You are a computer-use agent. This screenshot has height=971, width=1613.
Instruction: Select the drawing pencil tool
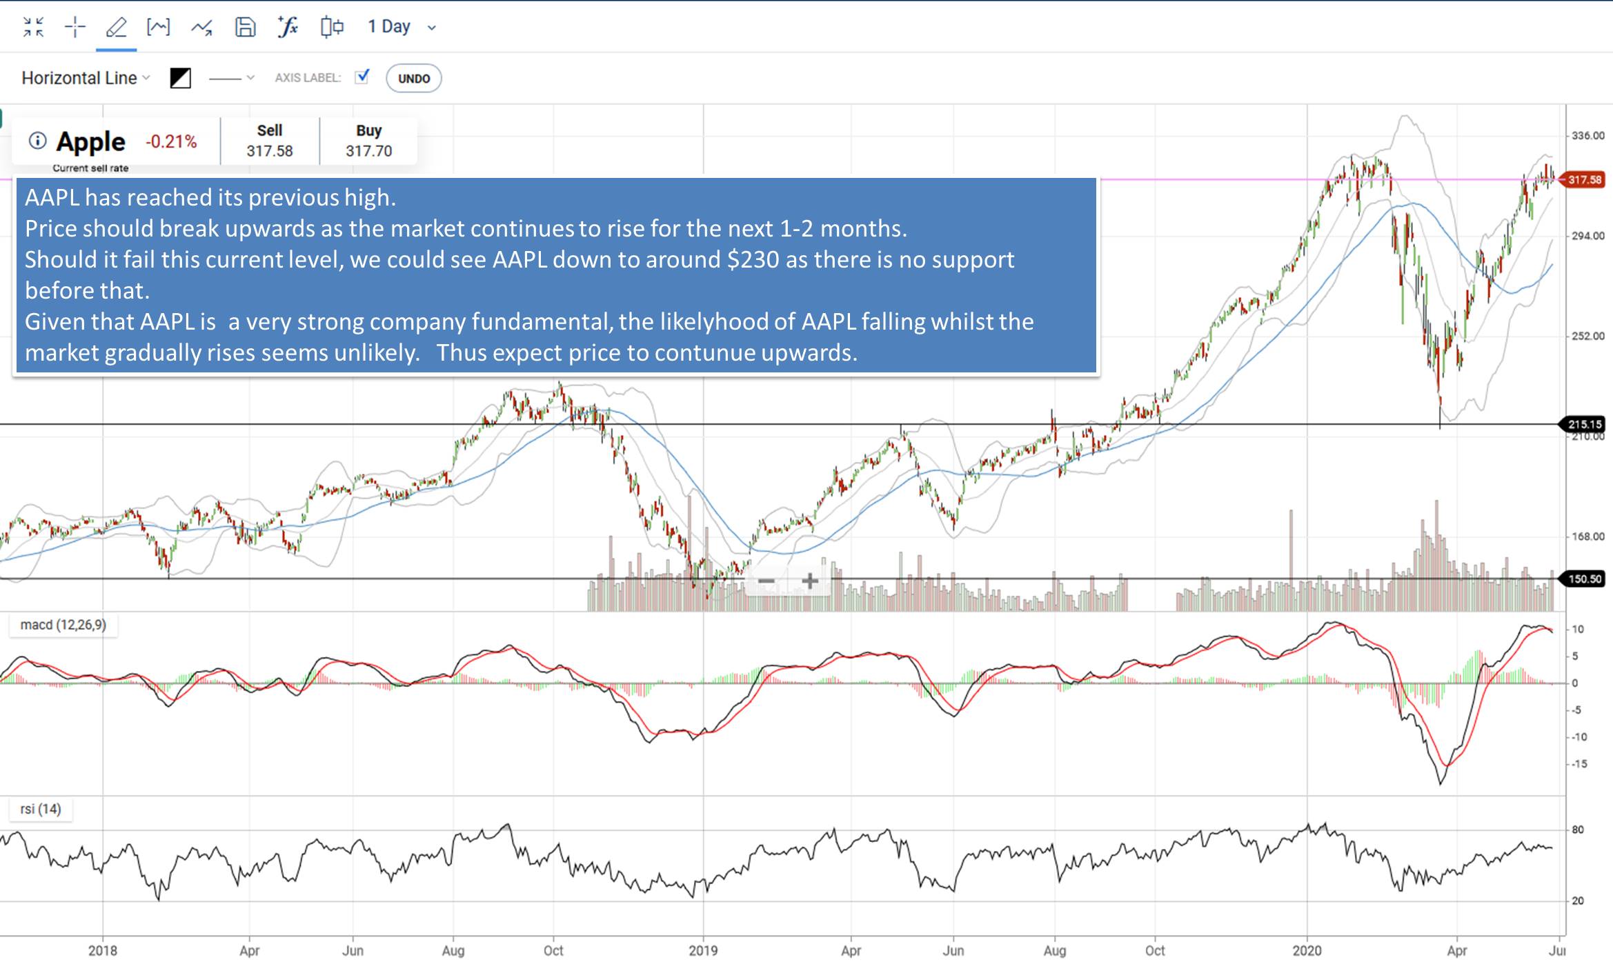(x=116, y=26)
